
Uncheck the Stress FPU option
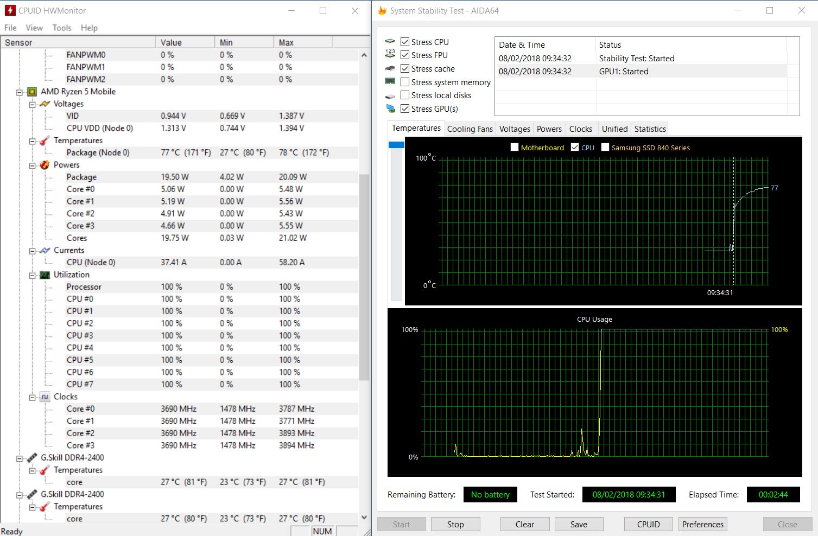click(x=405, y=55)
